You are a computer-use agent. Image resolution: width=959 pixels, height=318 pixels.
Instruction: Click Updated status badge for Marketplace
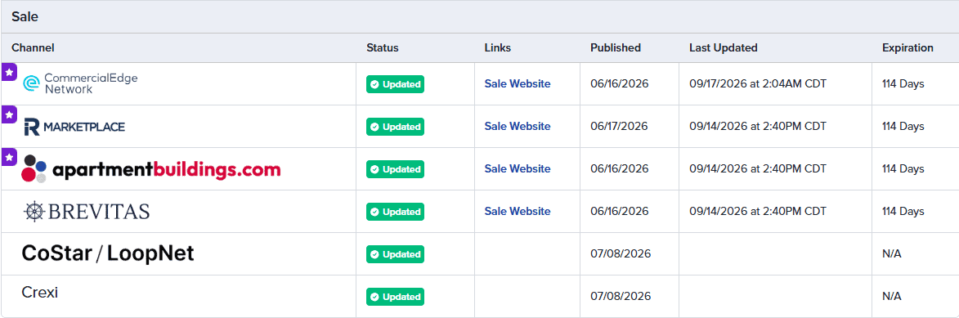[395, 127]
